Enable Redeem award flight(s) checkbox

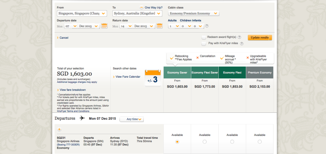point(204,37)
